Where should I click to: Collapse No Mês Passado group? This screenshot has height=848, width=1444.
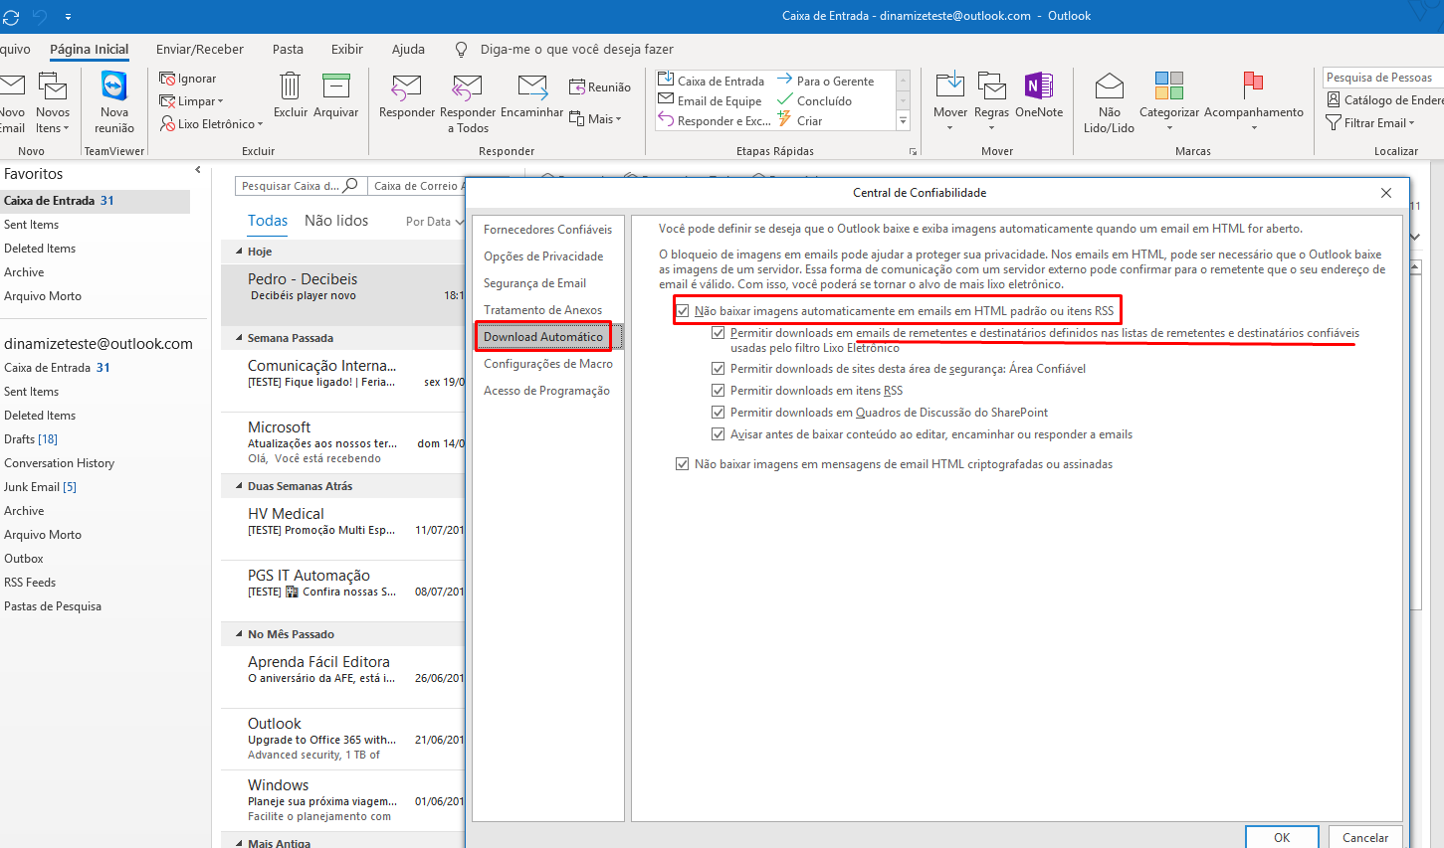(239, 634)
